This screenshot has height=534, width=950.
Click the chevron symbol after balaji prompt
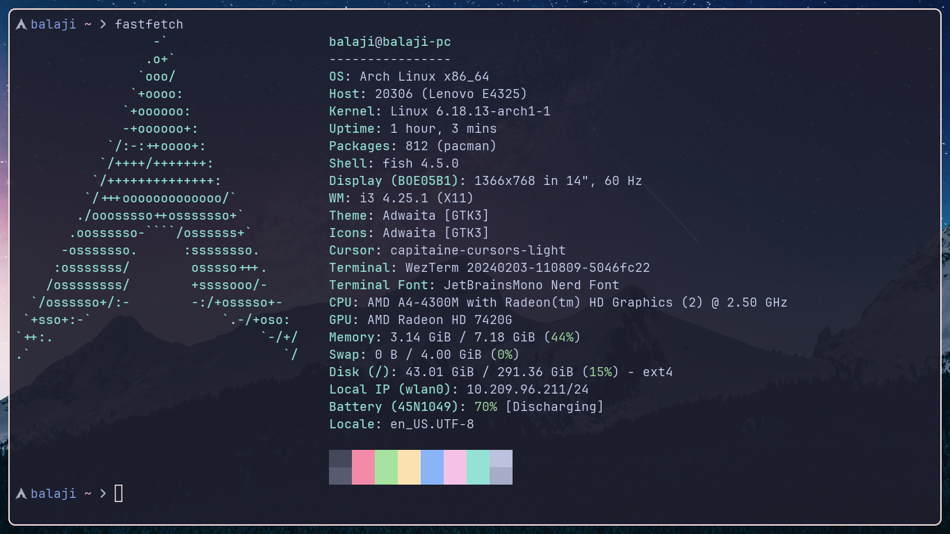(x=102, y=24)
